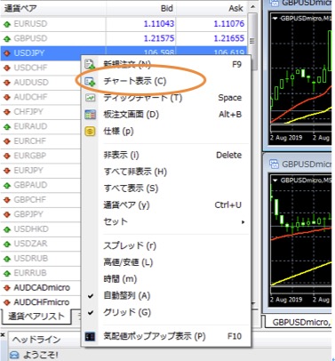Choose すべて非表示 (H) menu entry
This screenshot has width=335, height=361.
coord(166,172)
